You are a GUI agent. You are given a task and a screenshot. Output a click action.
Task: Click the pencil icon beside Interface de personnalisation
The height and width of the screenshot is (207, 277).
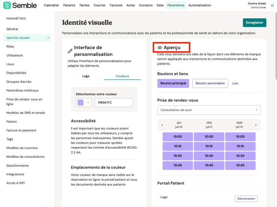(x=70, y=51)
